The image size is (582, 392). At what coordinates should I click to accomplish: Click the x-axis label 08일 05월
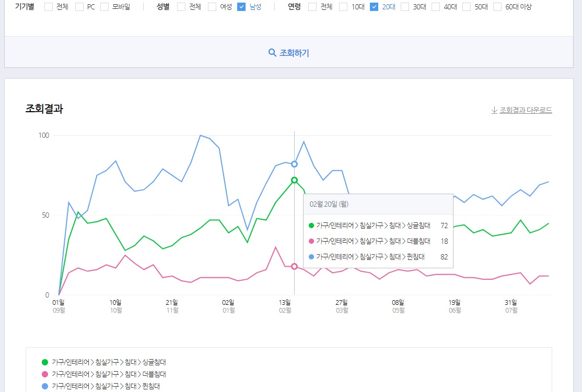[398, 306]
